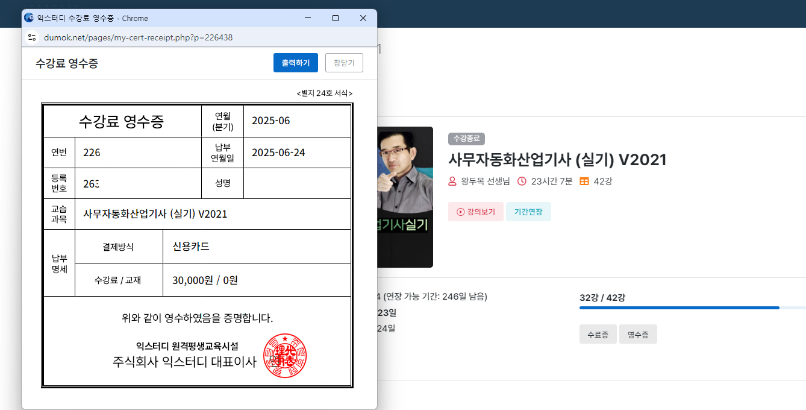Click the 익스터디 원격평생교육시설 text
This screenshot has width=806, height=410.
click(x=187, y=346)
